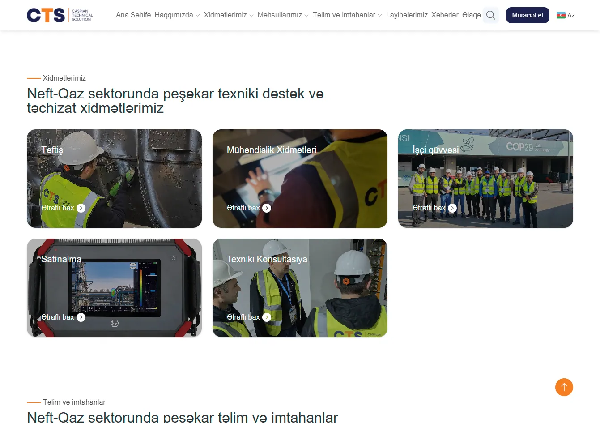Click heading 'Neft-Qaz sektorunda peşəkar texniki dəstək'
The image size is (600, 423).
tap(175, 101)
